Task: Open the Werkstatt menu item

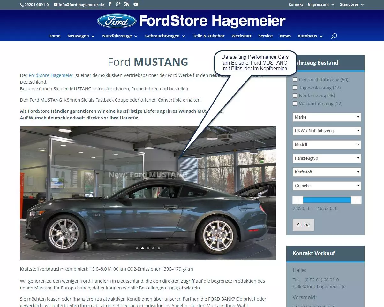Action: click(x=241, y=36)
